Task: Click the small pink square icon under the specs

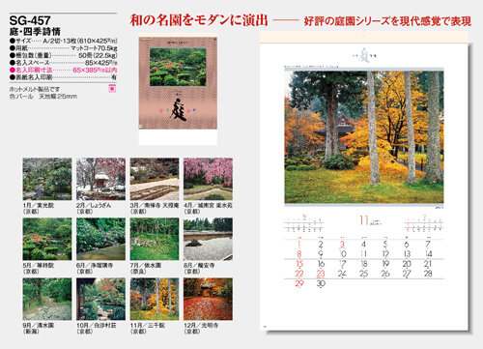Action: 112,88
